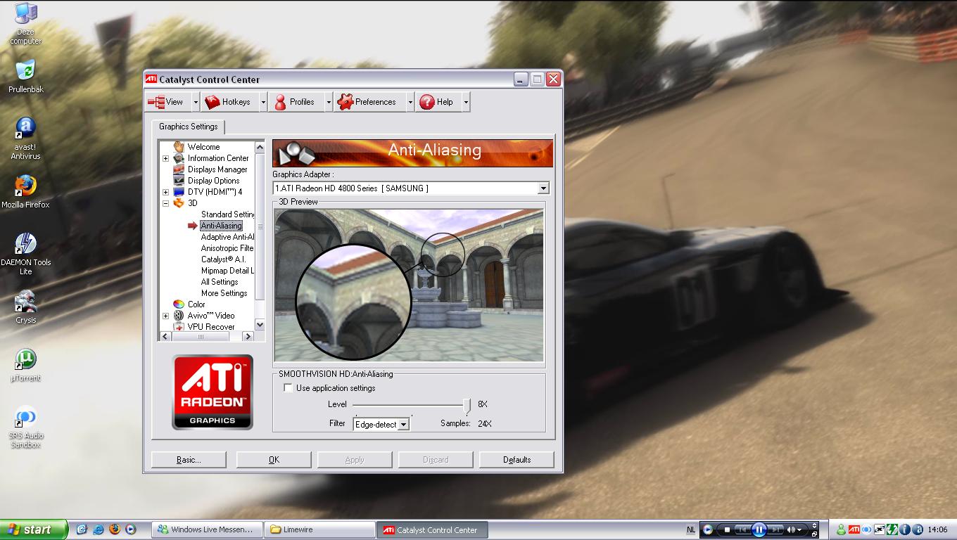The height and width of the screenshot is (540, 957).
Task: Open VPU Recover in the tree
Action: [x=211, y=327]
